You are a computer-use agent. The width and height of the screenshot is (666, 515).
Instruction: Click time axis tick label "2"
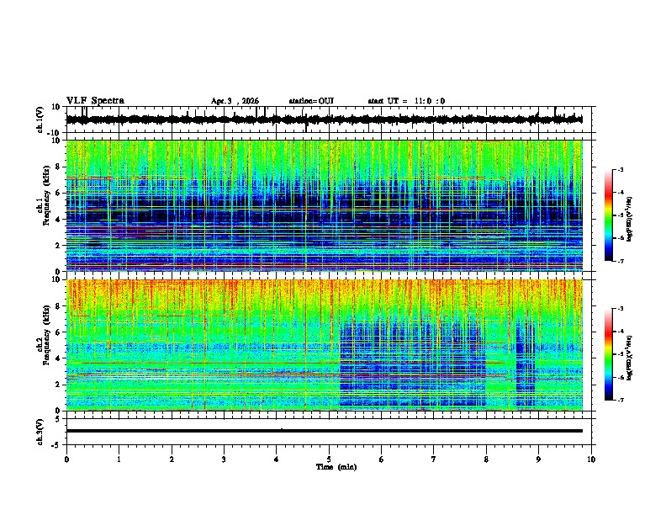pyautogui.click(x=172, y=459)
